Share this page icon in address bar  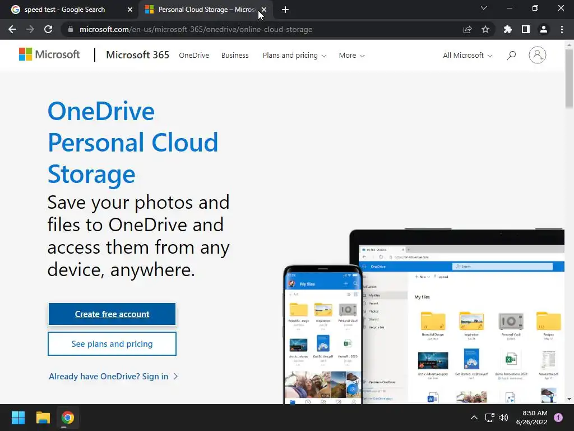(467, 29)
